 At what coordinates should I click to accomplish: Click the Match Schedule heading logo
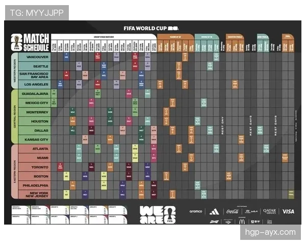[x=30, y=42]
